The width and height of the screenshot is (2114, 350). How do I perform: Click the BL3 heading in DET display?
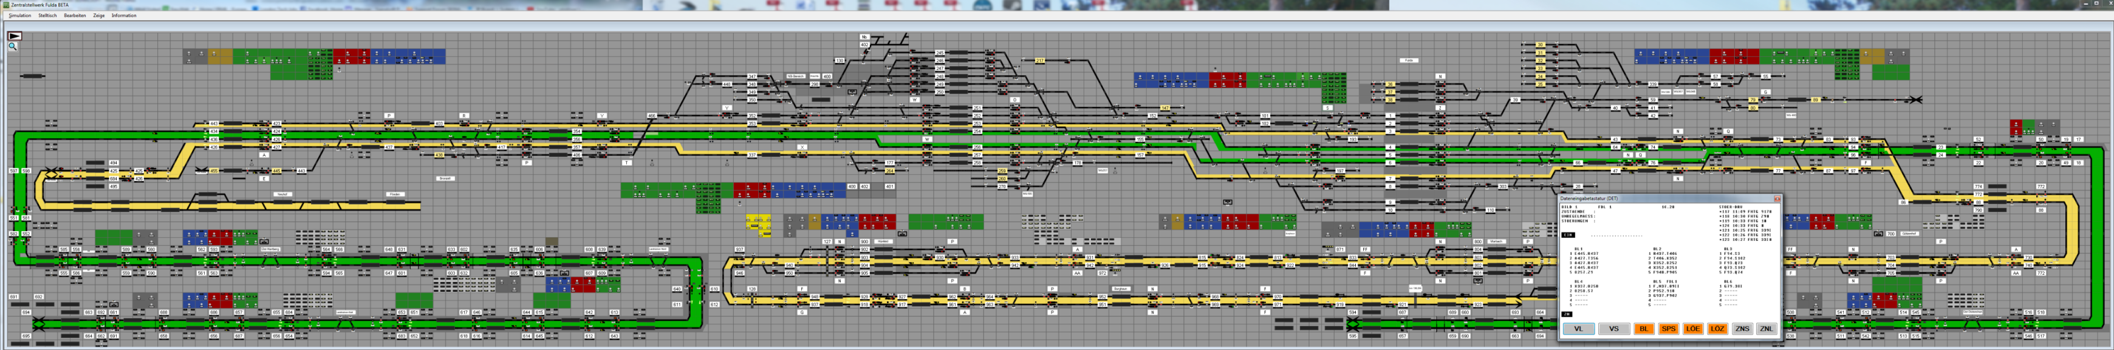click(x=1728, y=249)
